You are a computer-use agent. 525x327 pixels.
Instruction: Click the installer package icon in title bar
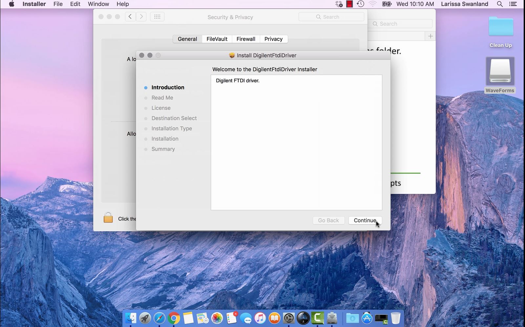[x=232, y=55]
